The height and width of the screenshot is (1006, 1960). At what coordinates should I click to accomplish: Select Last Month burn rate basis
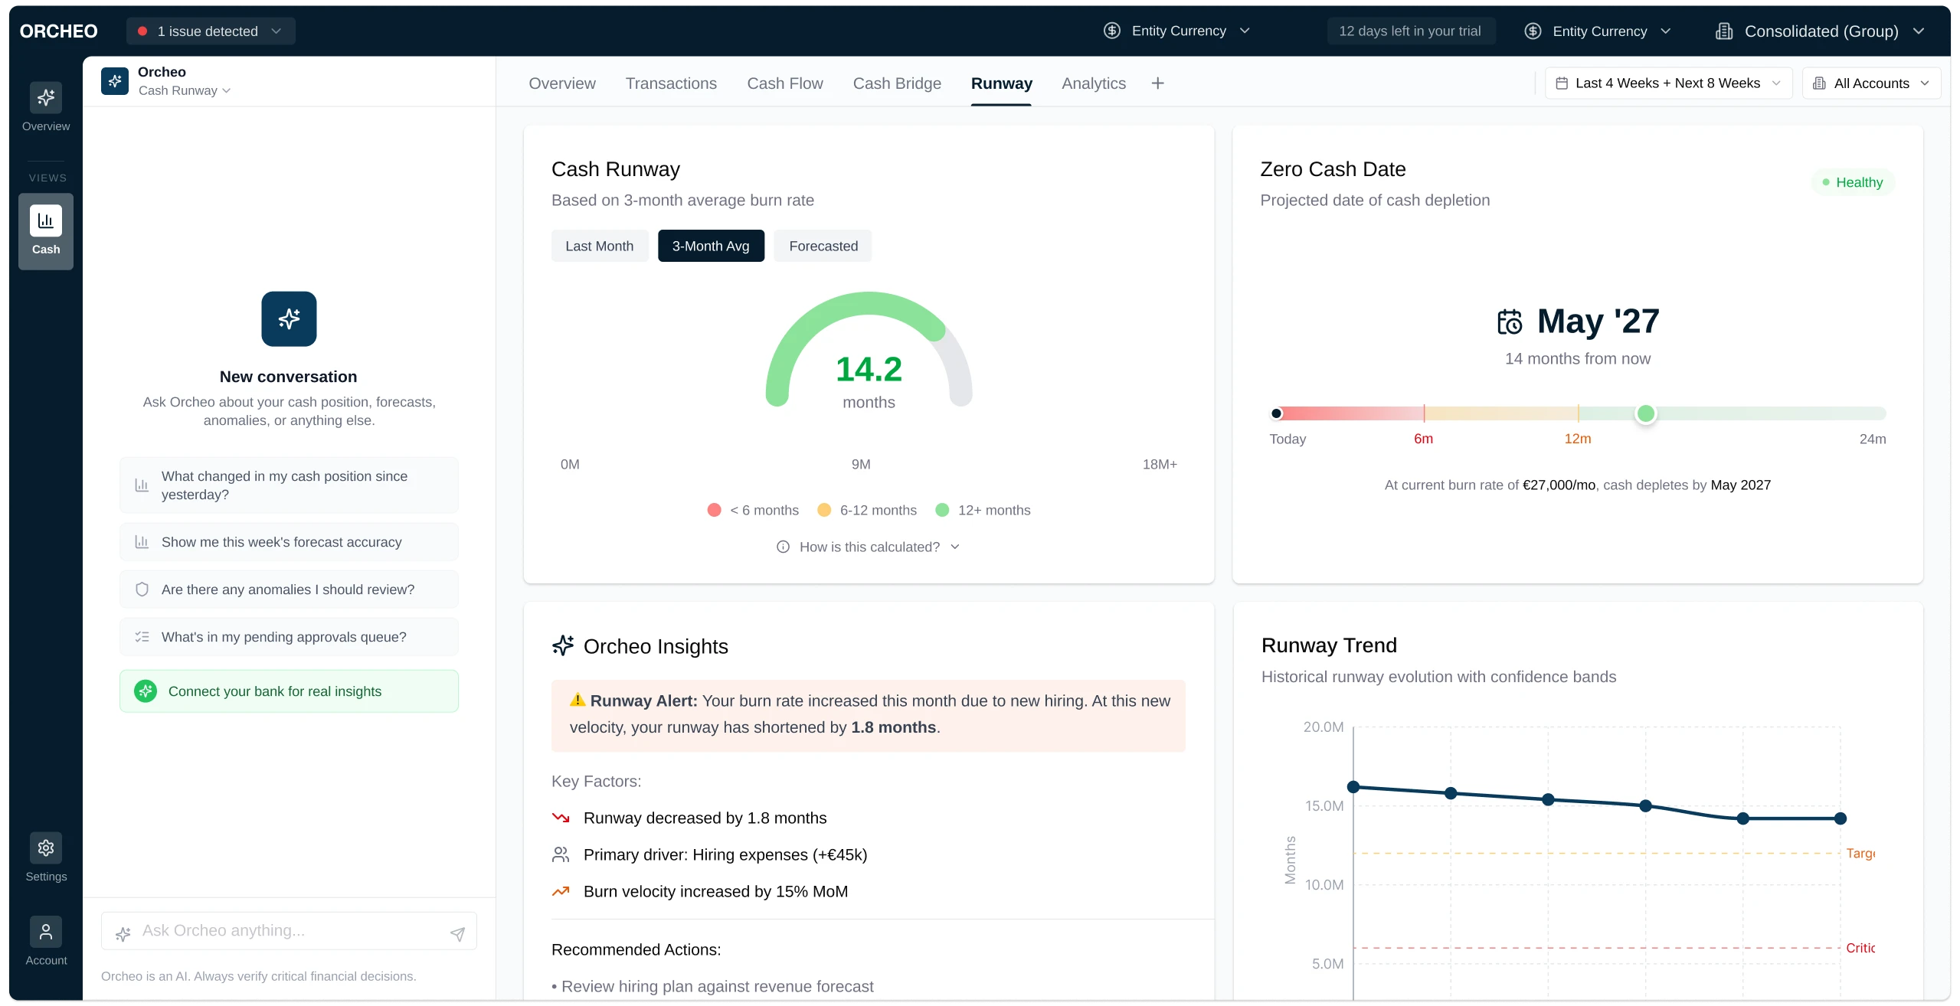[x=600, y=246]
